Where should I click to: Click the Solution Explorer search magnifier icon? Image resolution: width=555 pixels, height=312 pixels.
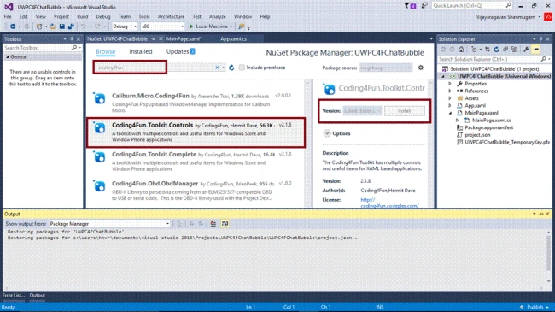coord(544,59)
